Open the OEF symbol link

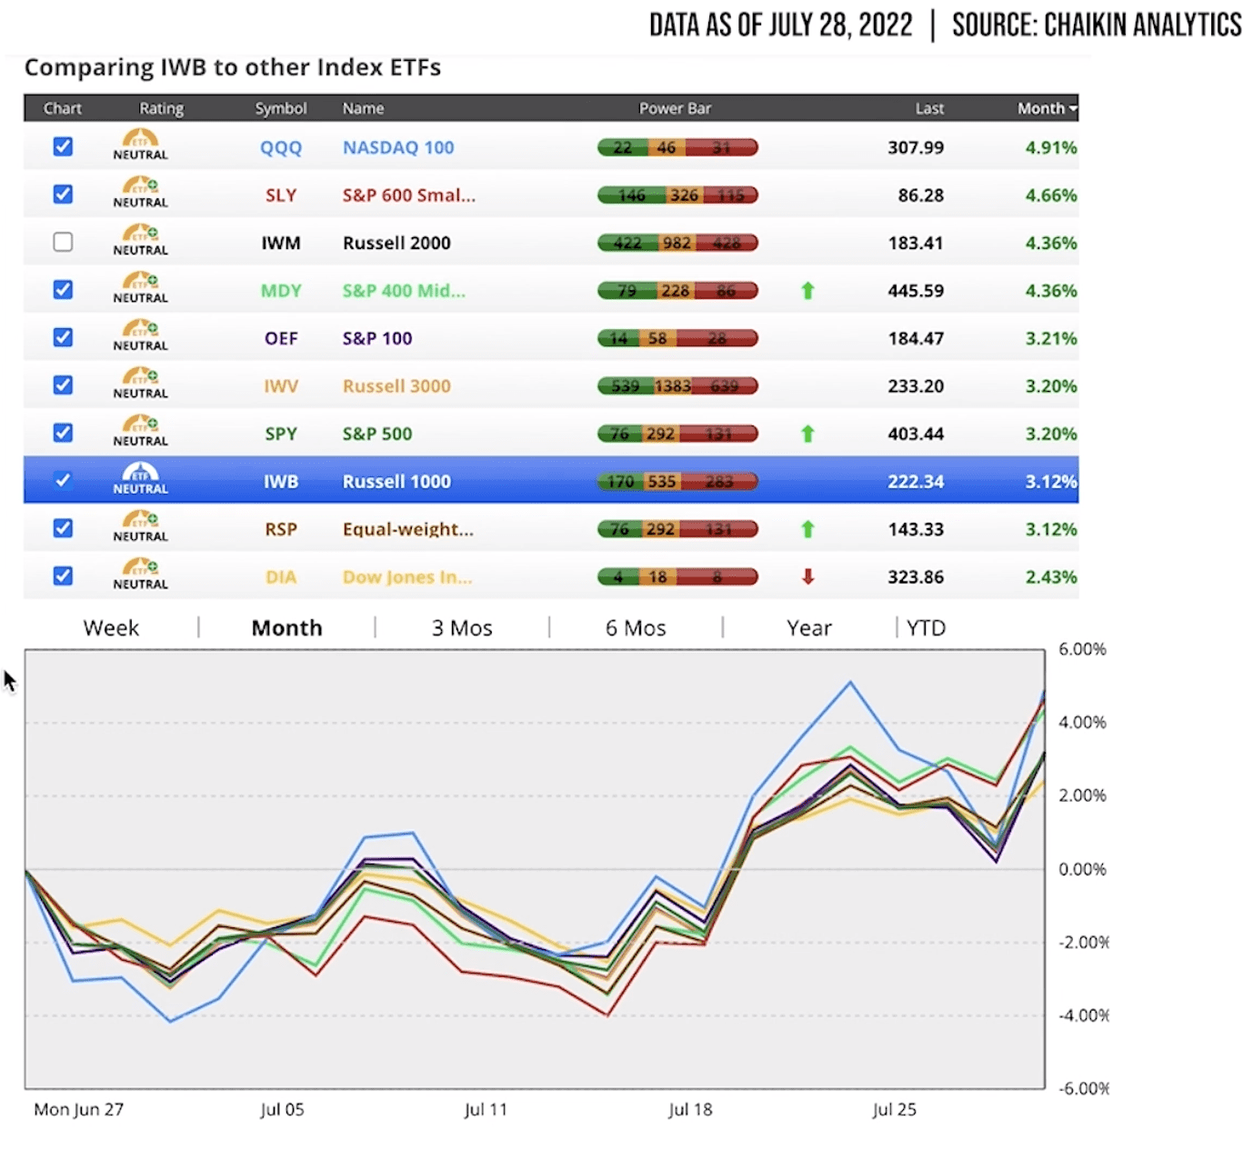[281, 338]
